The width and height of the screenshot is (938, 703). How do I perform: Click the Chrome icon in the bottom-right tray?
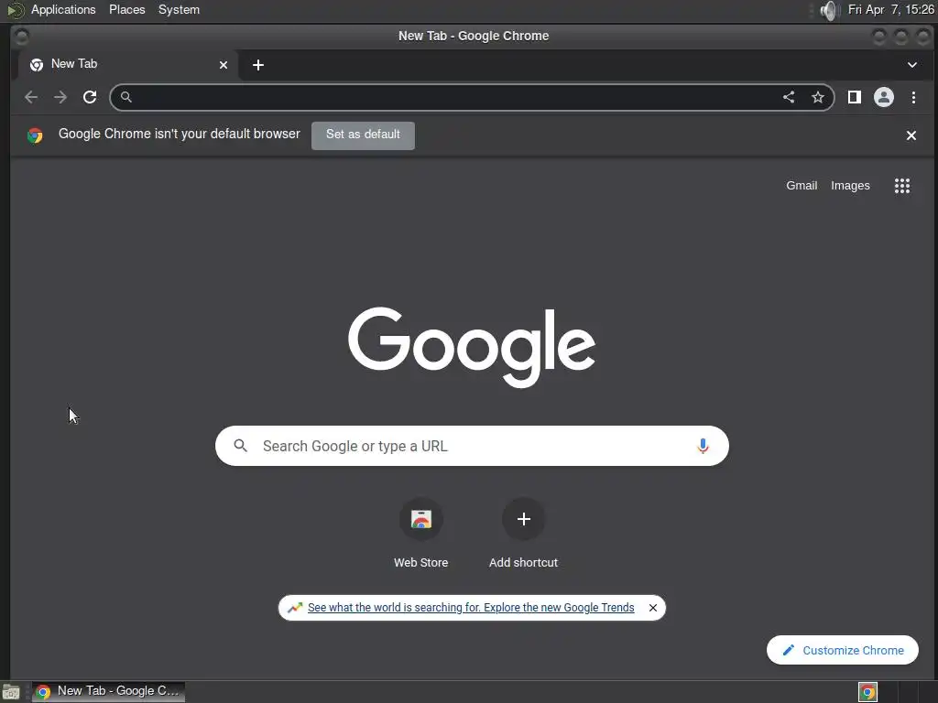click(x=867, y=692)
